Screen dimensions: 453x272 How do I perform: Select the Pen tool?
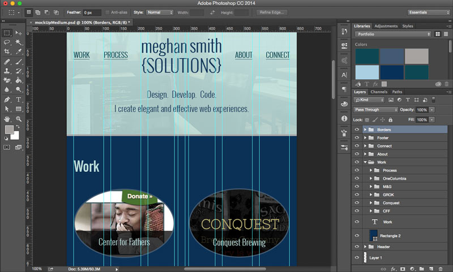pos(7,100)
